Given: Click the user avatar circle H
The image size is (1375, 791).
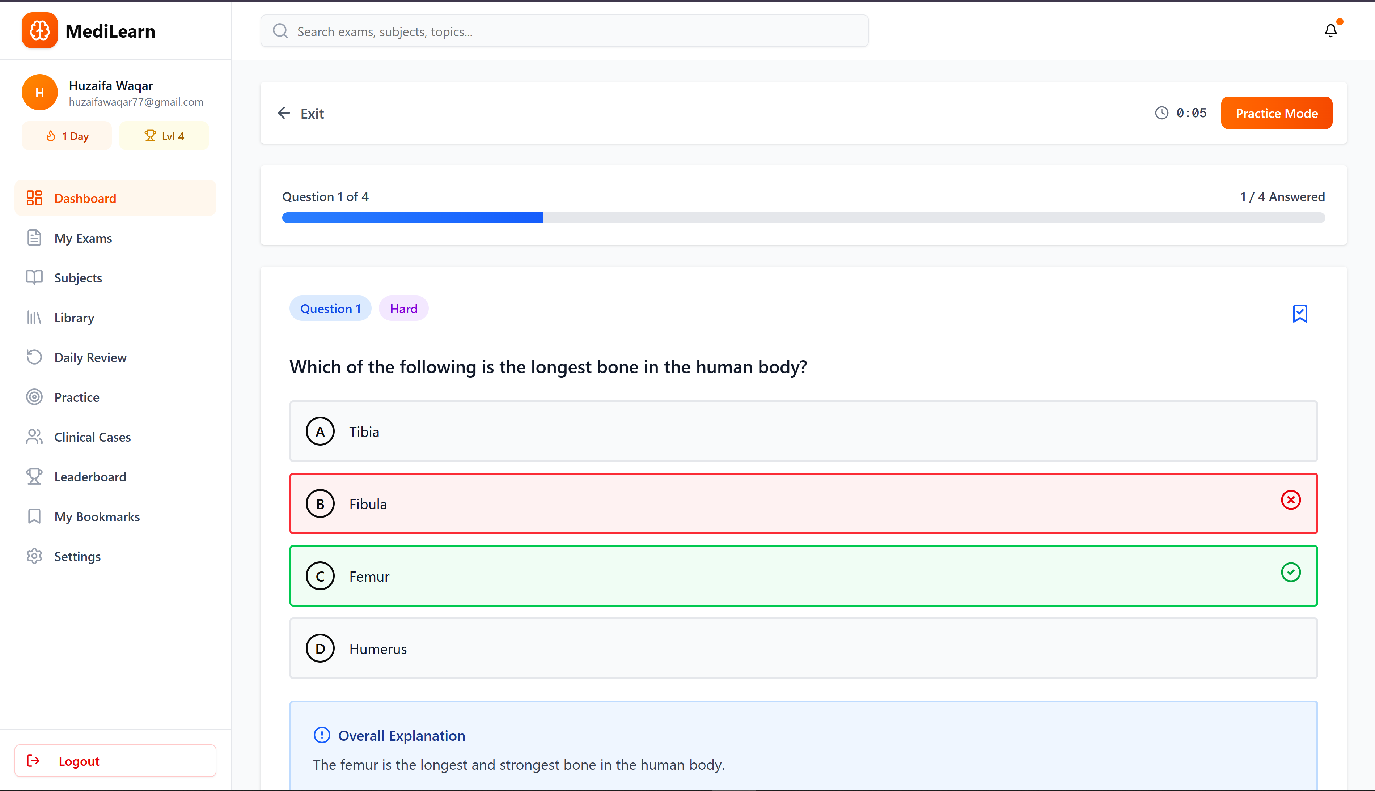Looking at the screenshot, I should 40,92.
